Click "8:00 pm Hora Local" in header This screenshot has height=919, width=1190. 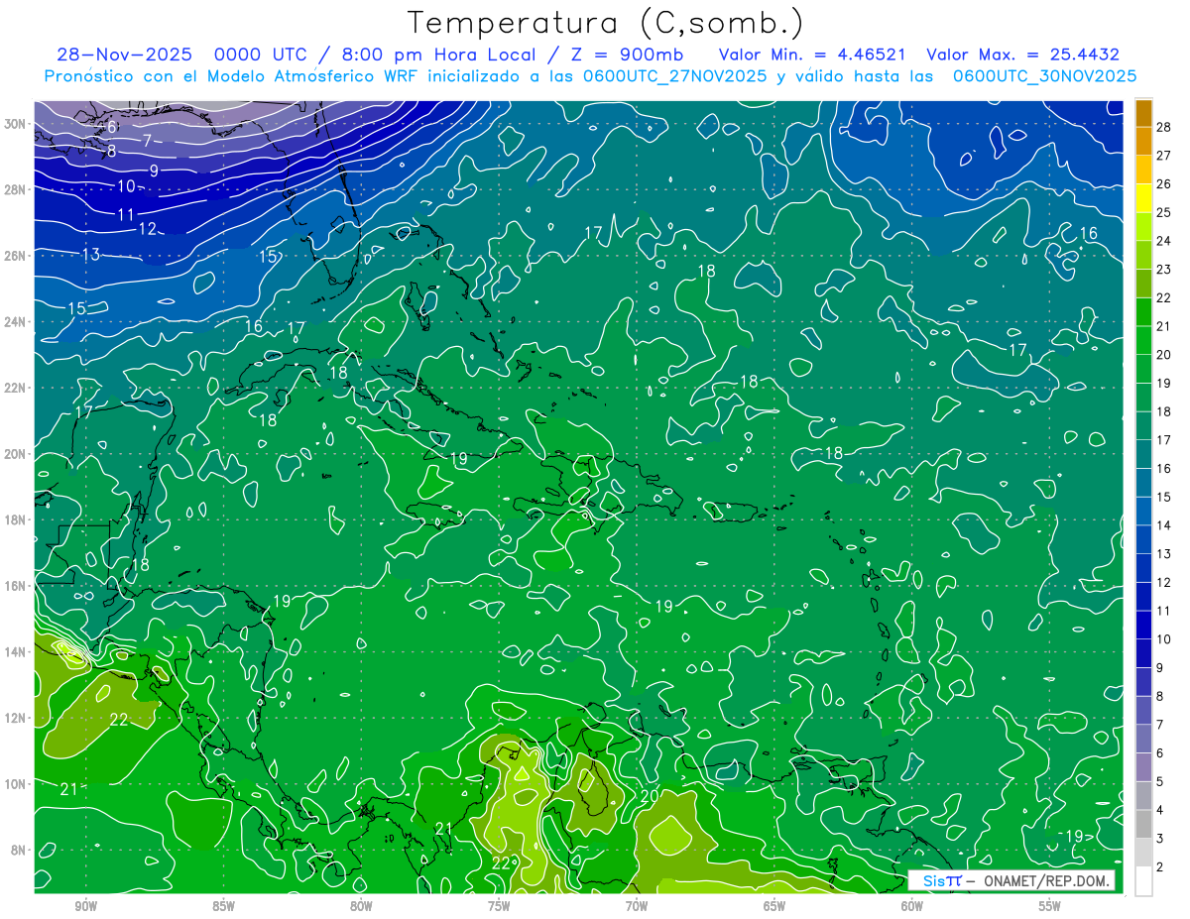(440, 55)
